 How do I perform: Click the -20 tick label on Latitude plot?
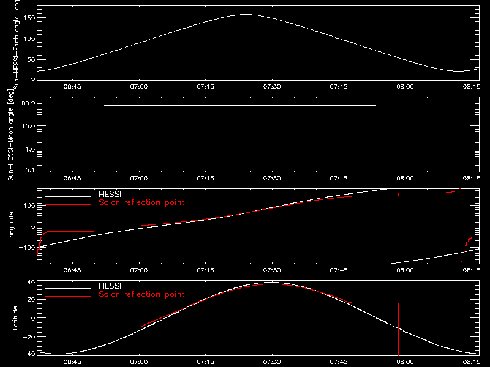29,337
